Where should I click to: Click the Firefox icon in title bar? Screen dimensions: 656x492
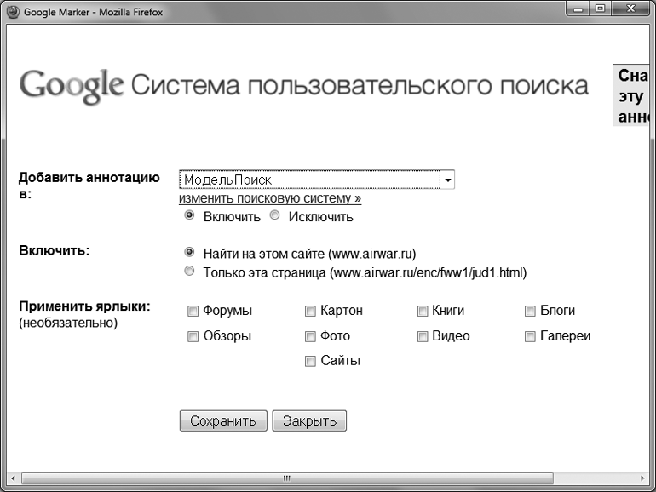click(x=12, y=12)
